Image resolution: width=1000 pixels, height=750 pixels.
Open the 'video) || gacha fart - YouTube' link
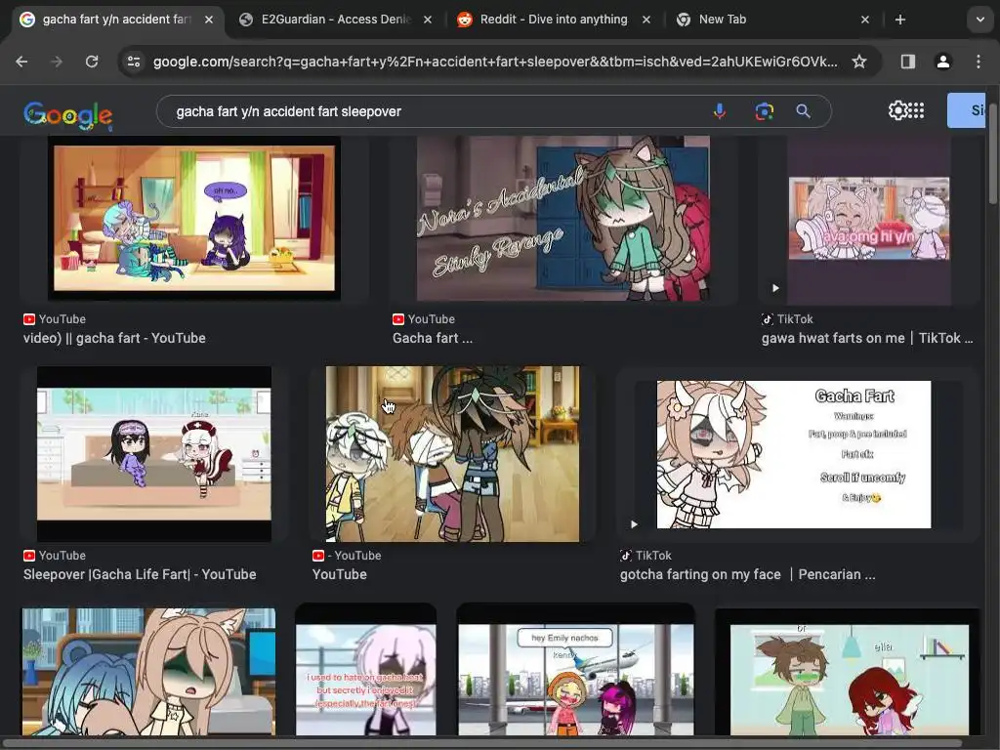(x=114, y=338)
